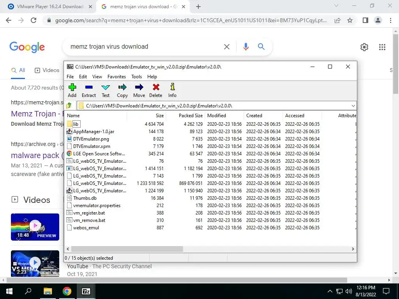Image resolution: width=399 pixels, height=299 pixels.
Task: Open the Chrome profile avatar
Action: tap(378, 20)
